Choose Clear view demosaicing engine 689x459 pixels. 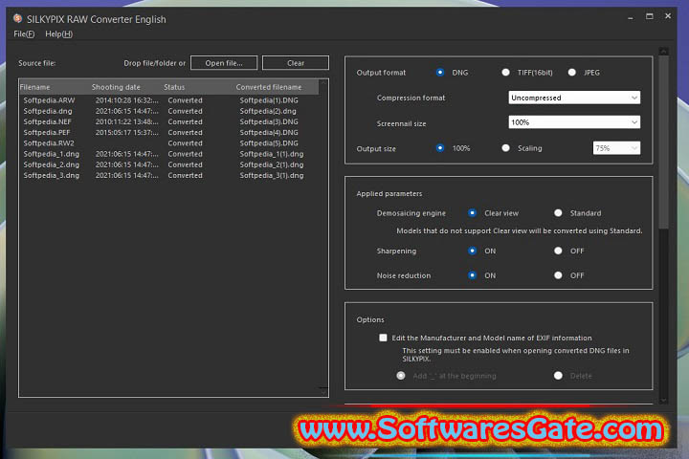coord(473,213)
